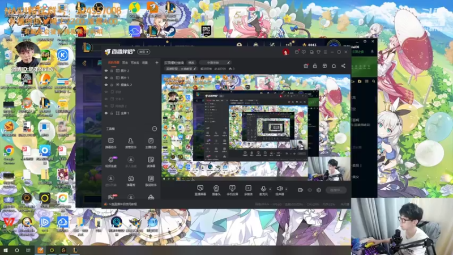Switch to the second scene tab
Viewport: 453px width, 255px height.
coord(125,62)
